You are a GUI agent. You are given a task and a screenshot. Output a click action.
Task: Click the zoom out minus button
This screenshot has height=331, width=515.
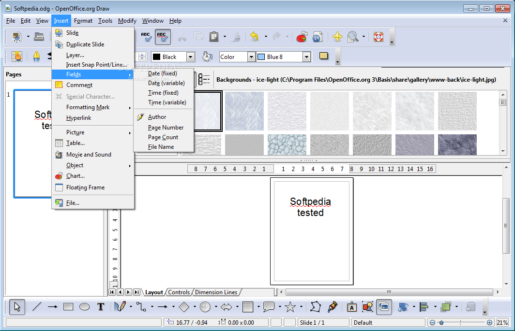(x=433, y=323)
